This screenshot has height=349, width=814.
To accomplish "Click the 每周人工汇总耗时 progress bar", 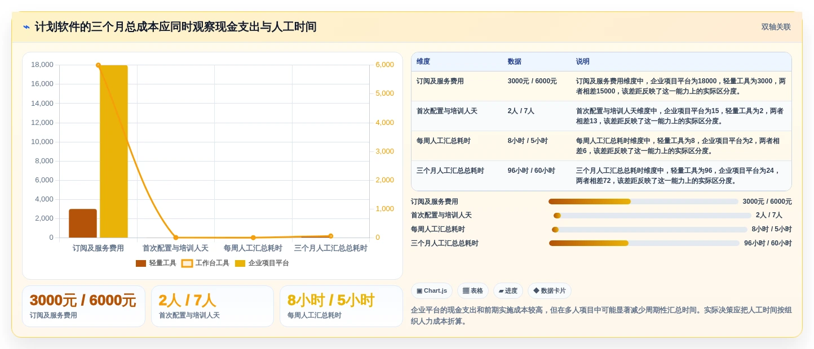I will 649,230.
